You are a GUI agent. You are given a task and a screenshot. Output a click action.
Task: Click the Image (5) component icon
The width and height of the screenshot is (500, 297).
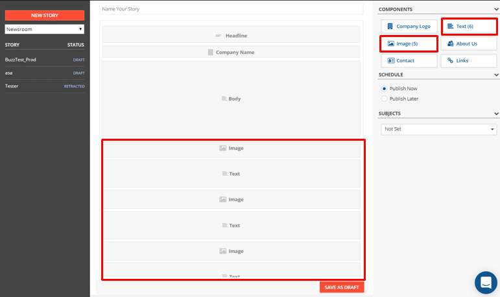point(390,43)
